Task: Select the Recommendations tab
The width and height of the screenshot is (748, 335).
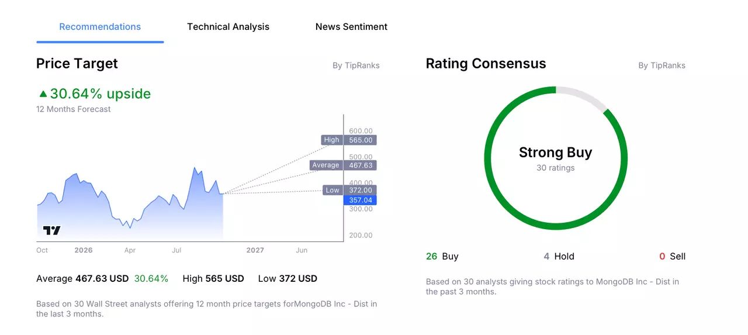Action: [x=100, y=27]
